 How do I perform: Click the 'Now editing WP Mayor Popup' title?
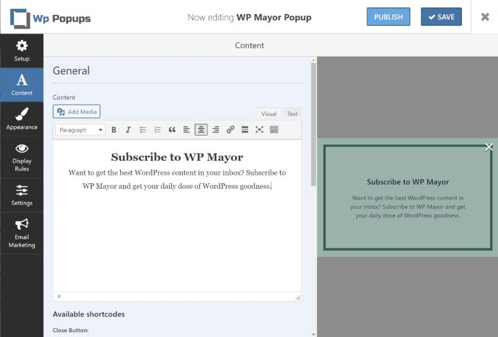(x=250, y=17)
